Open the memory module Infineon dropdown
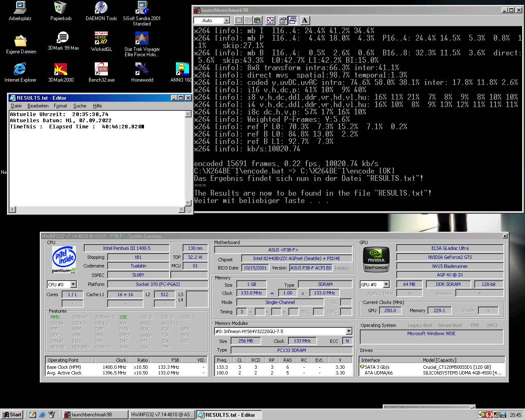 pyautogui.click(x=349, y=331)
